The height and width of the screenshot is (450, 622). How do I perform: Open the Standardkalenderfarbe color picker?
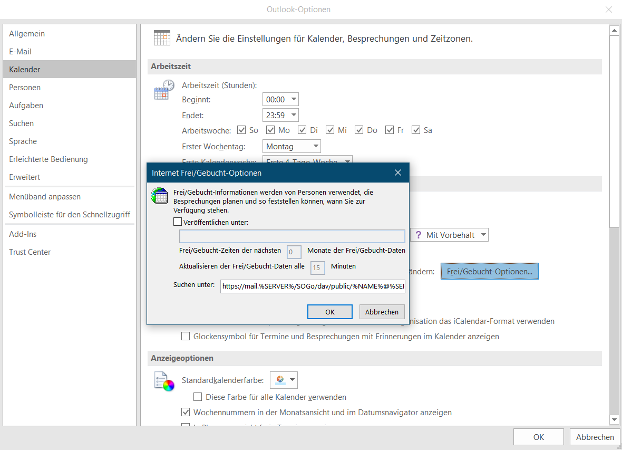tap(284, 380)
